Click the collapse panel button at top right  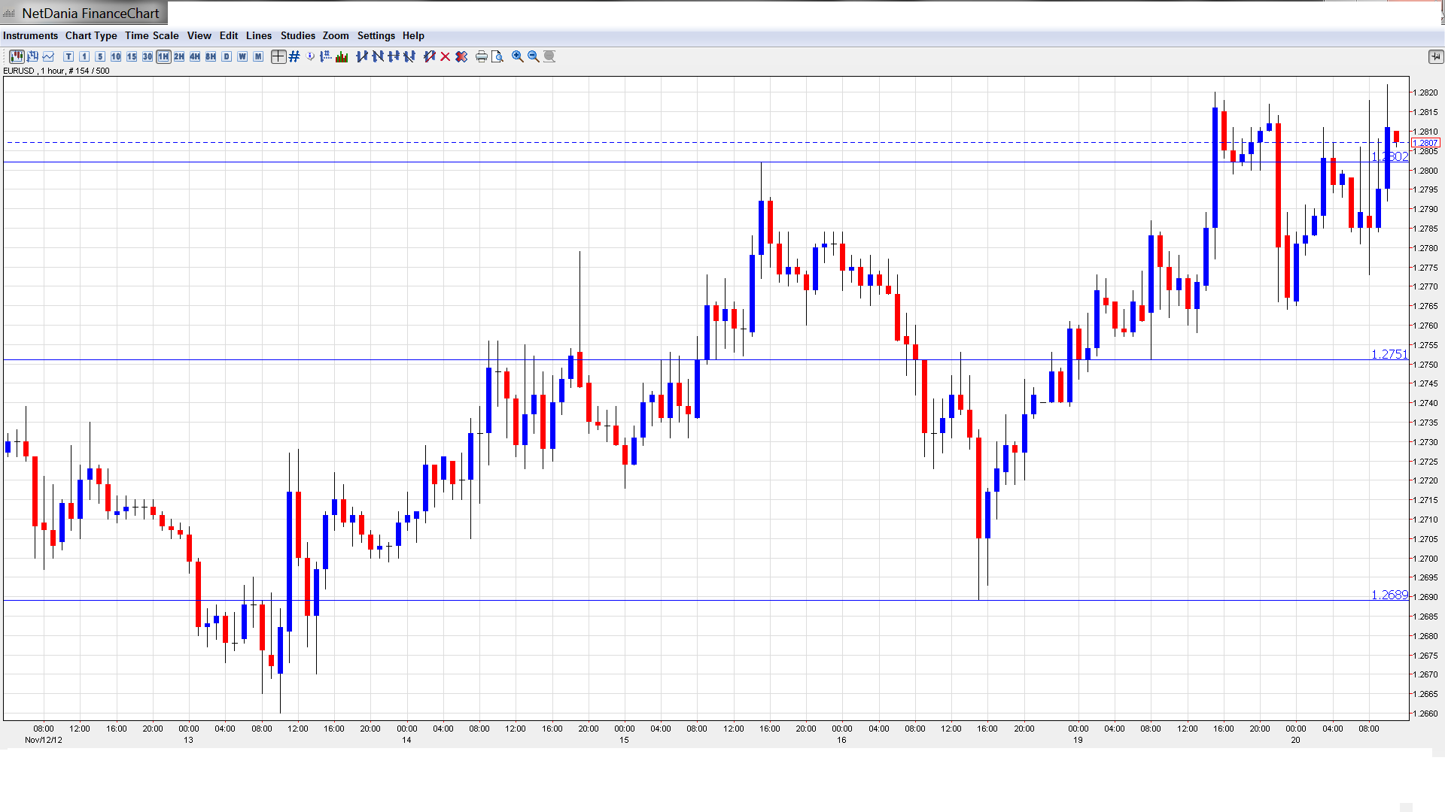coord(1435,56)
